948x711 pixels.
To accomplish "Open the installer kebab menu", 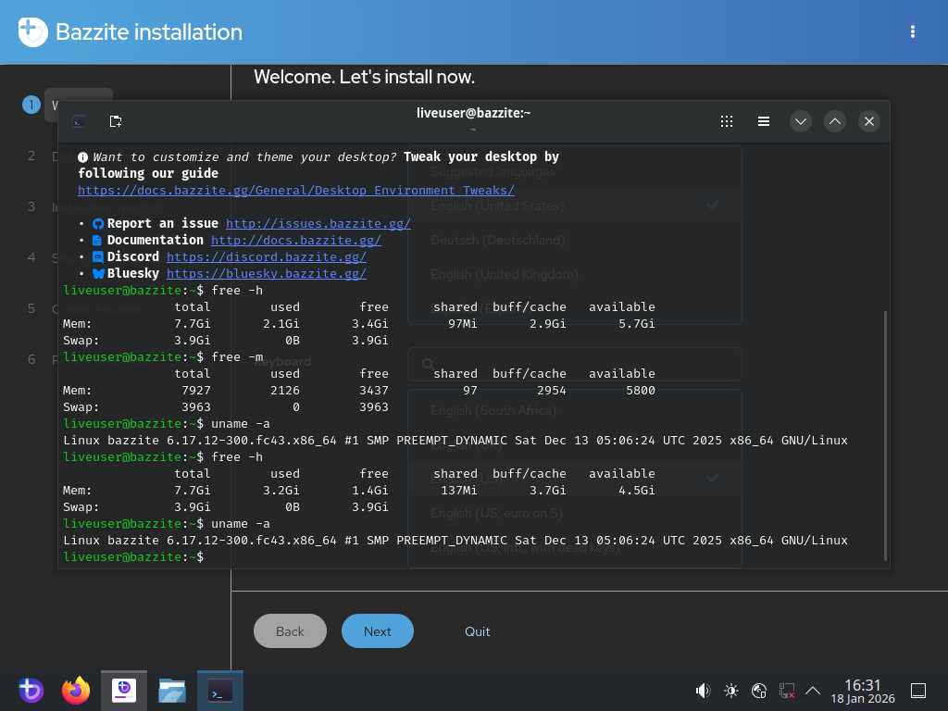I will [x=912, y=32].
